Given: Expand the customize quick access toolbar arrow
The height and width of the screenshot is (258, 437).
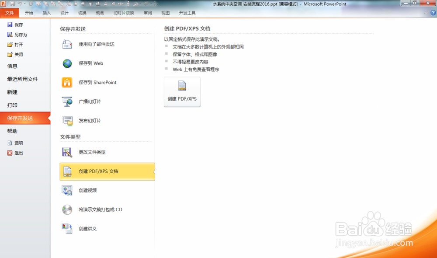Looking at the screenshot, I should [157, 4].
